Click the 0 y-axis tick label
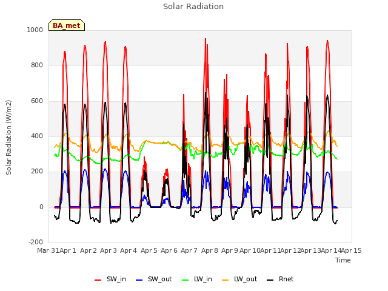Screen dimensions: 388x291 click(41, 207)
